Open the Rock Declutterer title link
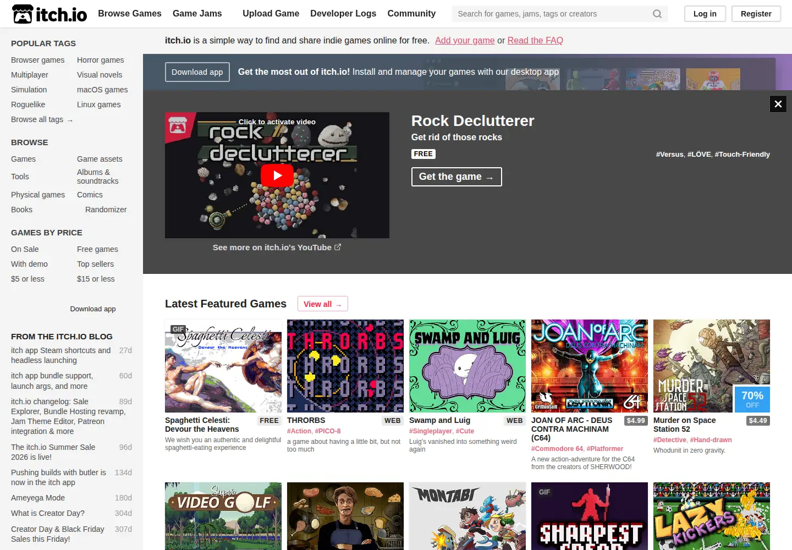The height and width of the screenshot is (550, 792). pyautogui.click(x=473, y=121)
